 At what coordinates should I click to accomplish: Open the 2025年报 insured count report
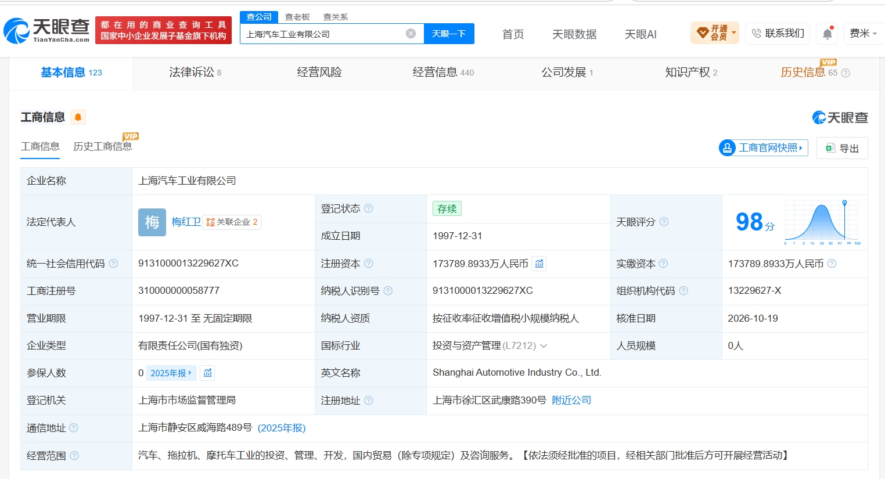coord(171,373)
